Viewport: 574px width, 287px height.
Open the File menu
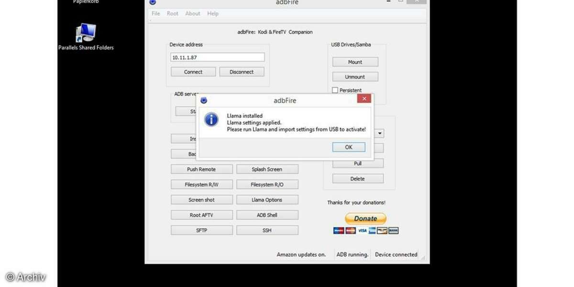156,13
